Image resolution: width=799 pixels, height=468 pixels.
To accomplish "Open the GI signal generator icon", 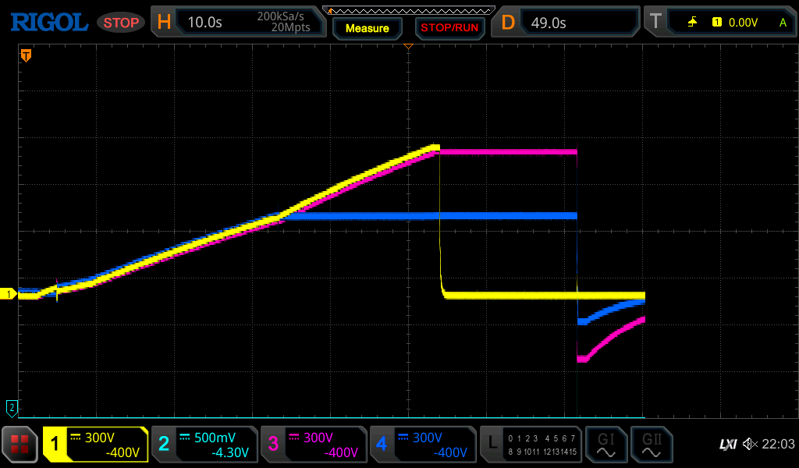I will click(605, 445).
